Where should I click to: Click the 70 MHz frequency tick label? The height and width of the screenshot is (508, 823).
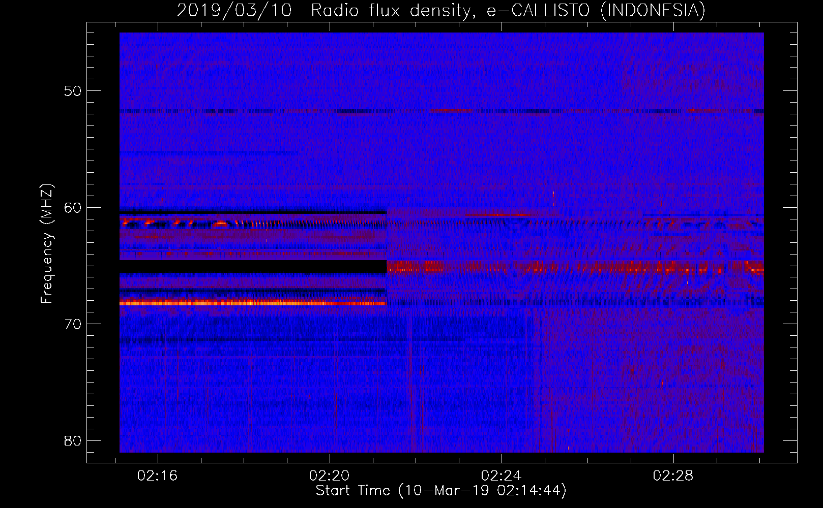pyautogui.click(x=73, y=324)
